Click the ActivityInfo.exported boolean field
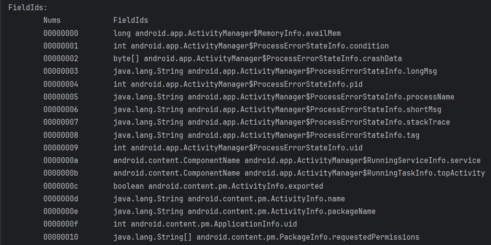The image size is (491, 245). (218, 186)
